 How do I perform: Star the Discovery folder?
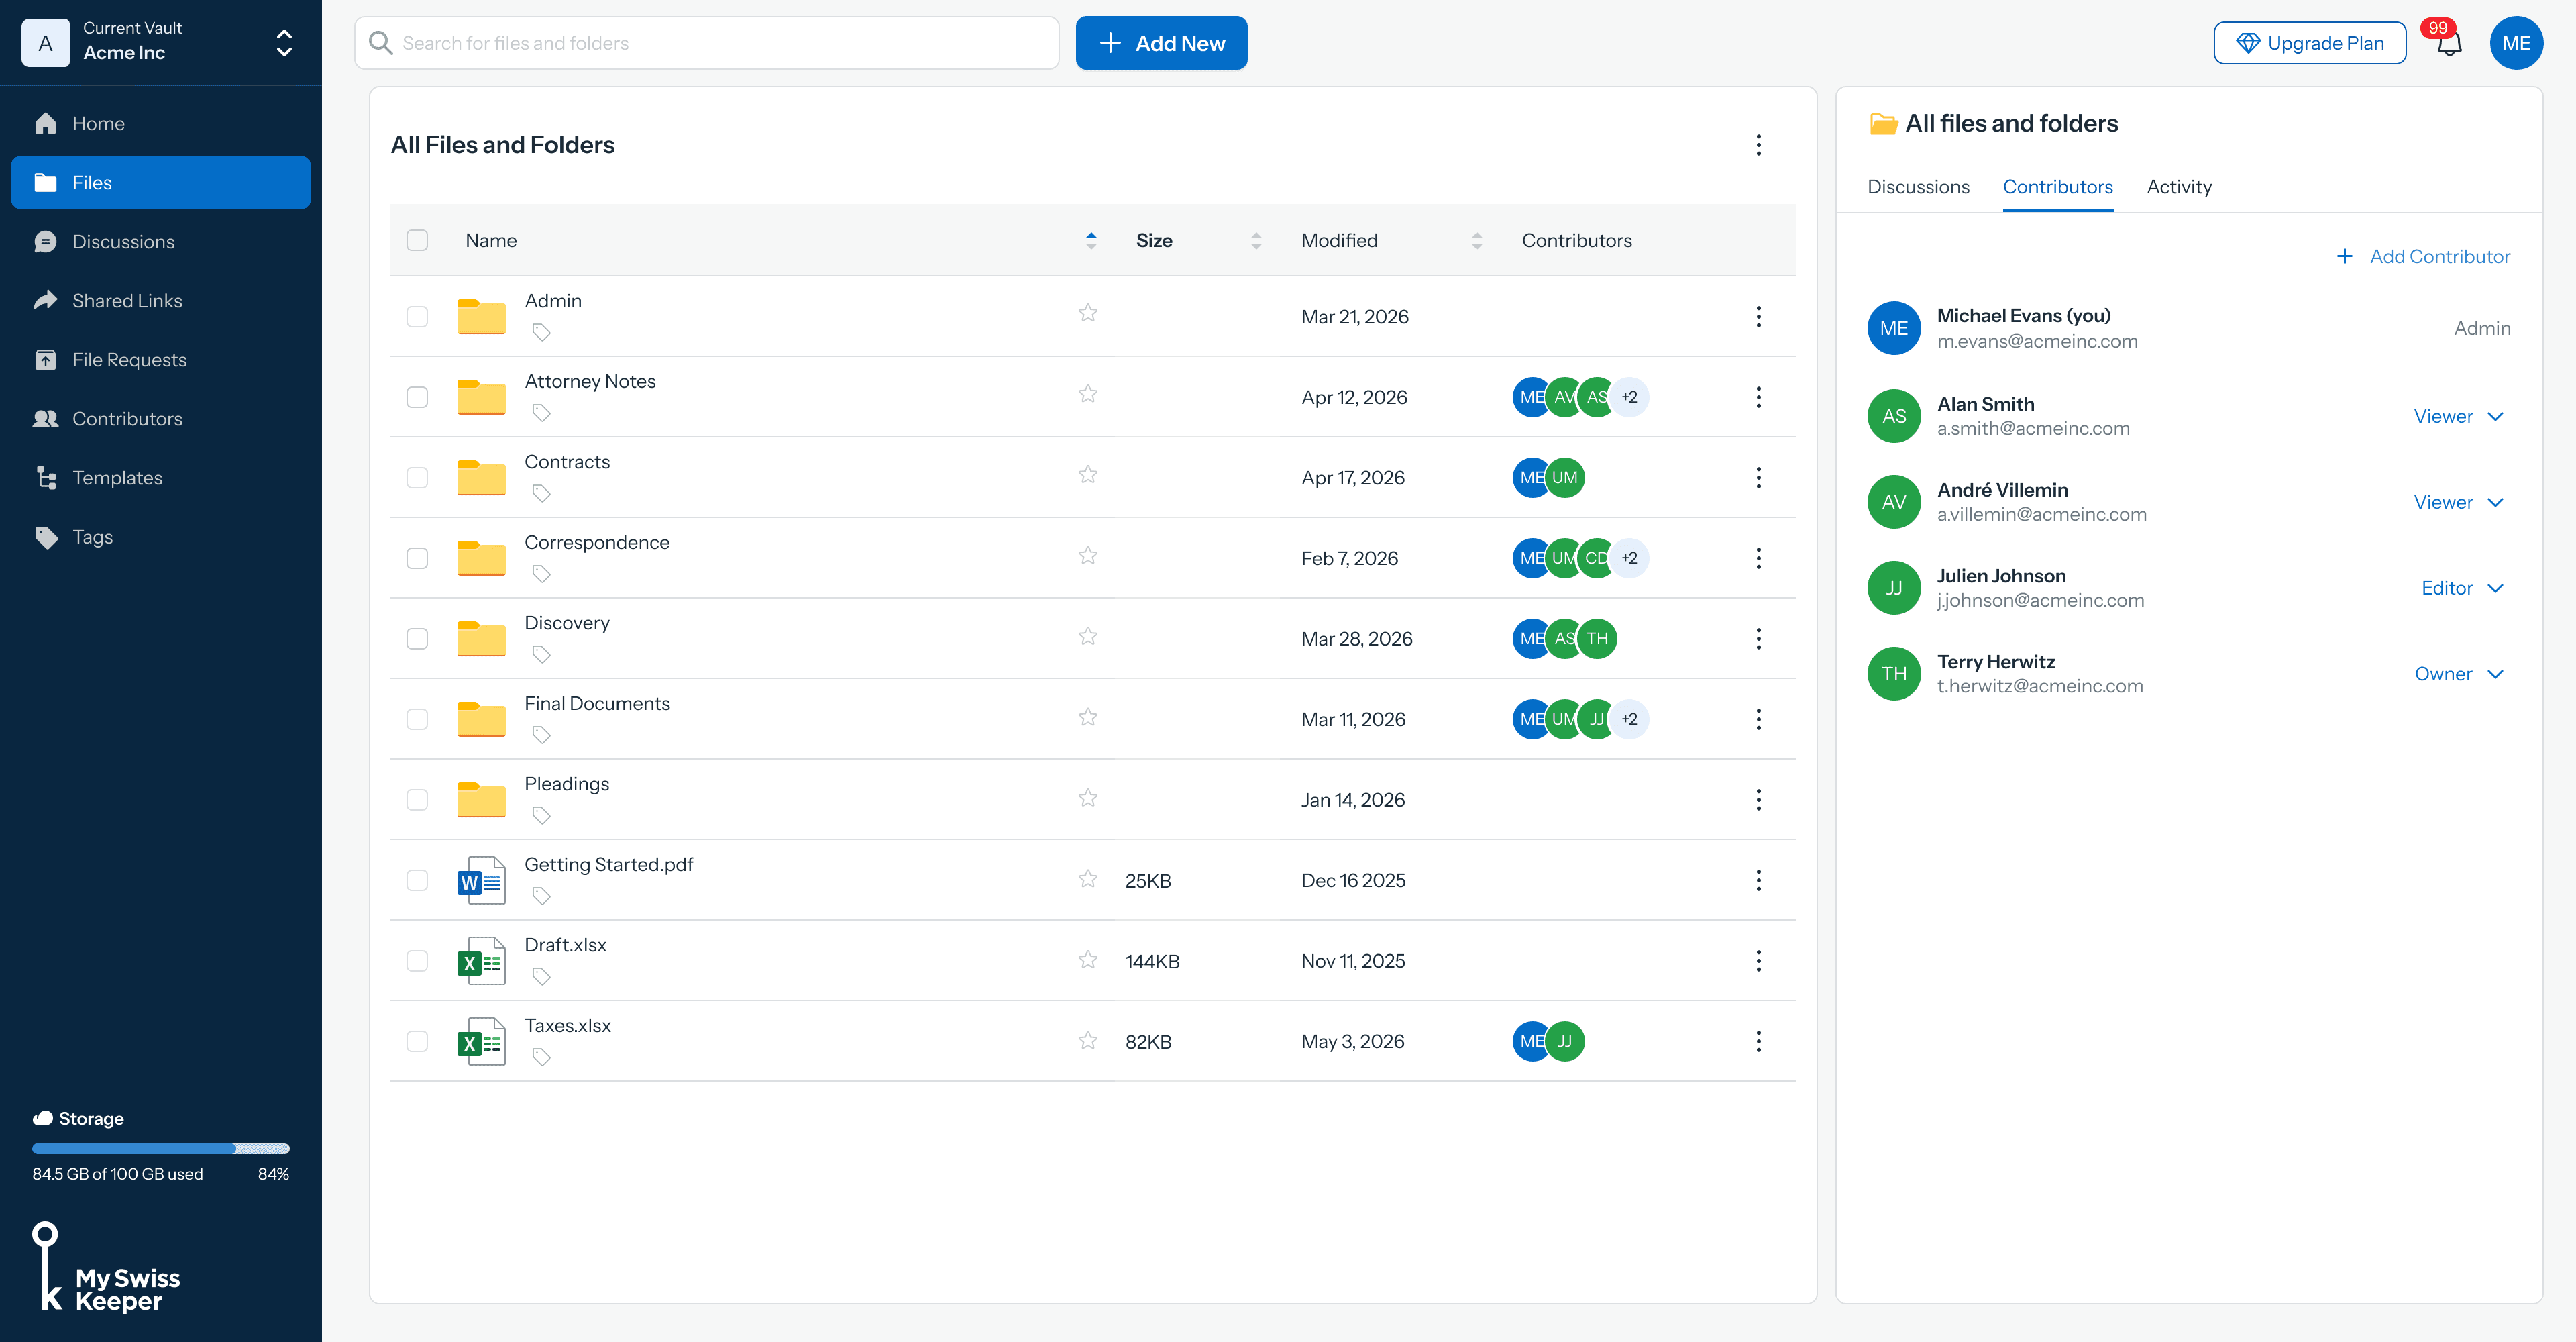(x=1088, y=636)
